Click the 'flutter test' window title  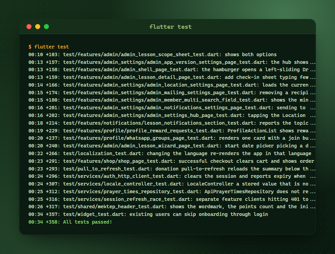(170, 27)
